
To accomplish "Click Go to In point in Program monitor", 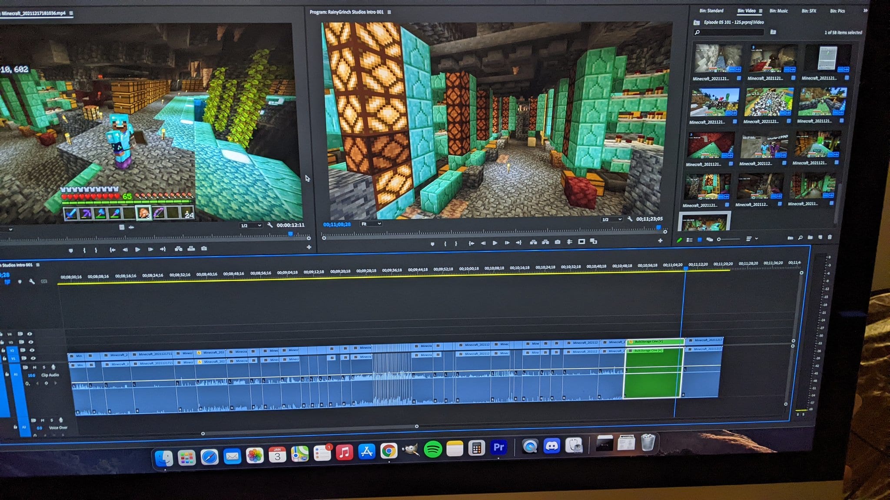I will click(x=471, y=243).
